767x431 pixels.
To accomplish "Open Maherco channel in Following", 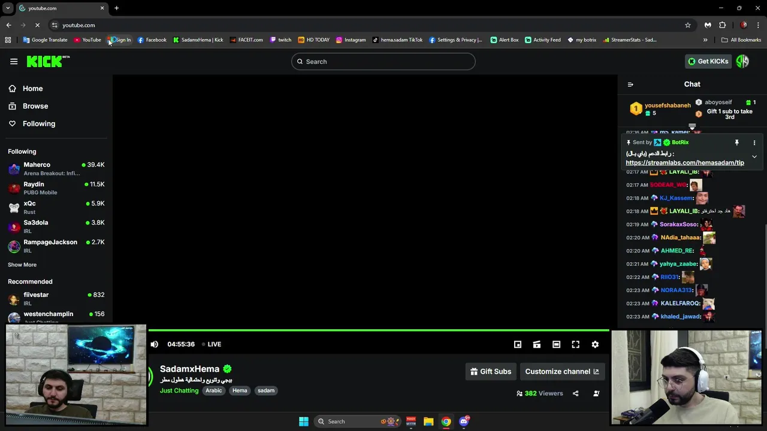I will click(x=56, y=169).
